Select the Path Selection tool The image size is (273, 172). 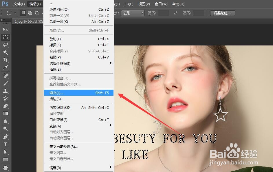[6, 152]
